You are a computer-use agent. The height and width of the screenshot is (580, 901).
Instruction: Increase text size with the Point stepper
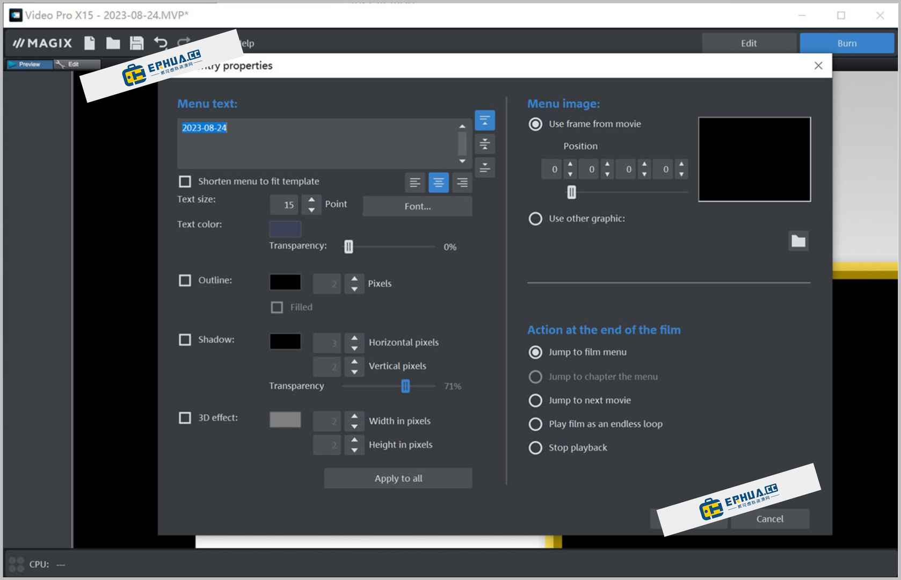(x=311, y=200)
